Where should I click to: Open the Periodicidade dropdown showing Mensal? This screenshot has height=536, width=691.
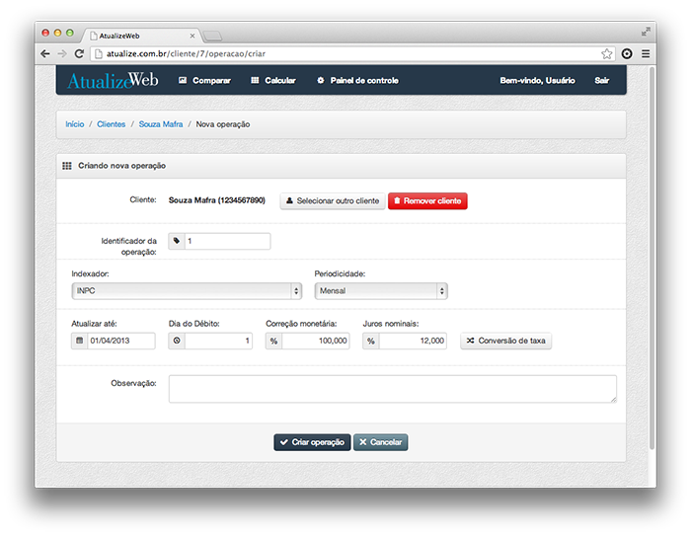(380, 291)
